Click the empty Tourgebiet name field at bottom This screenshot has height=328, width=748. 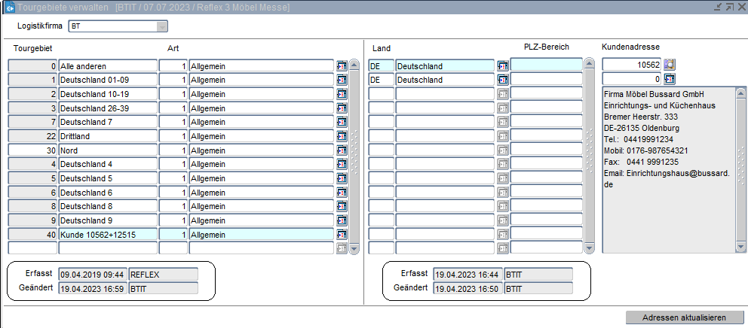(x=108, y=248)
